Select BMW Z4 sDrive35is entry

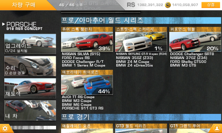(x=134, y=65)
